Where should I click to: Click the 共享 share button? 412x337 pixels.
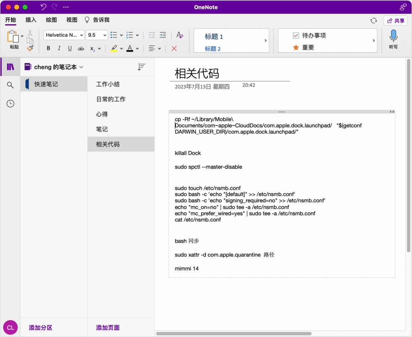[395, 21]
